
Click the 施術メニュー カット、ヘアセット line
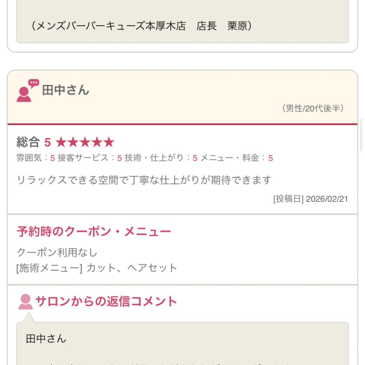97,268
